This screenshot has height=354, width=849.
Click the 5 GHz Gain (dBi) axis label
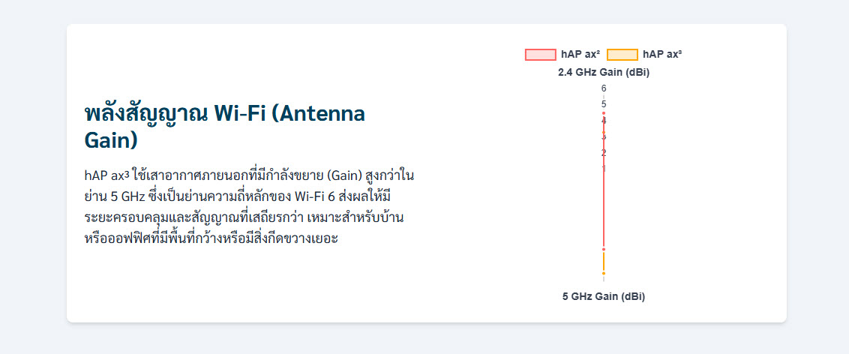(x=604, y=296)
